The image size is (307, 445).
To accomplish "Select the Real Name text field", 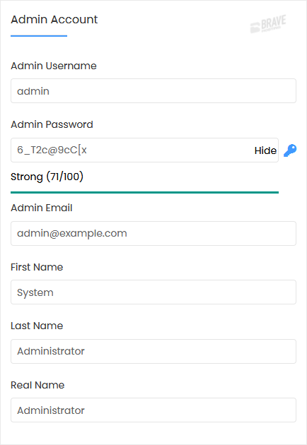I will (153, 410).
